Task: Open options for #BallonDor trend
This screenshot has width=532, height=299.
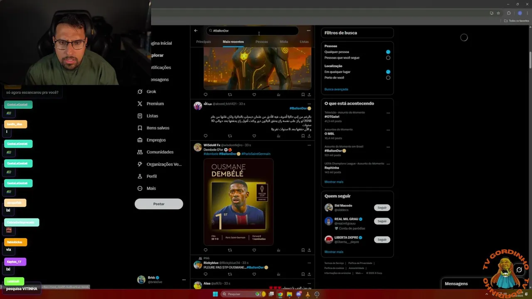Action: (x=388, y=147)
